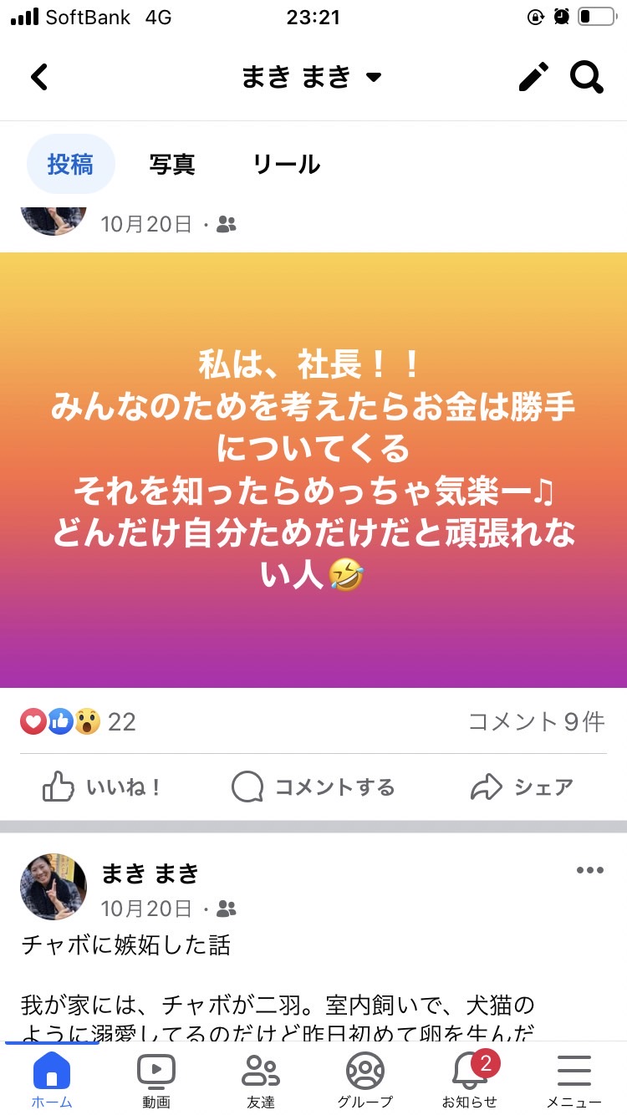The width and height of the screenshot is (627, 1115).
Task: Share the post with シェア button
Action: [522, 787]
